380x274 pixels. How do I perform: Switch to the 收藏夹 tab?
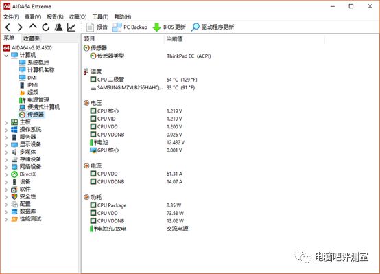(x=32, y=38)
